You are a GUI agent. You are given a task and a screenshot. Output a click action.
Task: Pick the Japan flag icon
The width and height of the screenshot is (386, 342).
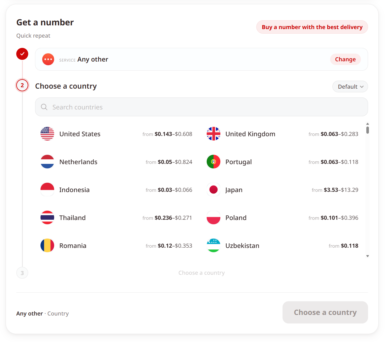point(214,190)
